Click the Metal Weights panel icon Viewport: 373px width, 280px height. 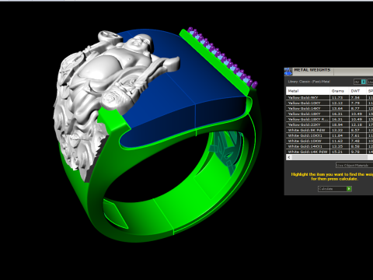(x=288, y=72)
